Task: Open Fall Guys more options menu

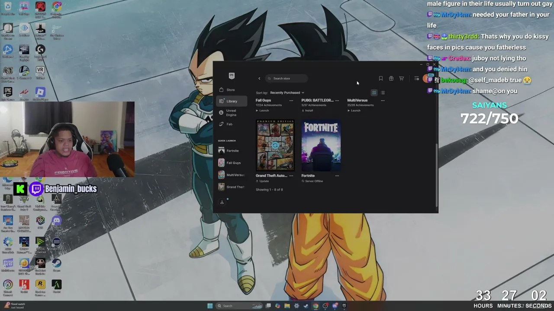Action: [x=291, y=101]
